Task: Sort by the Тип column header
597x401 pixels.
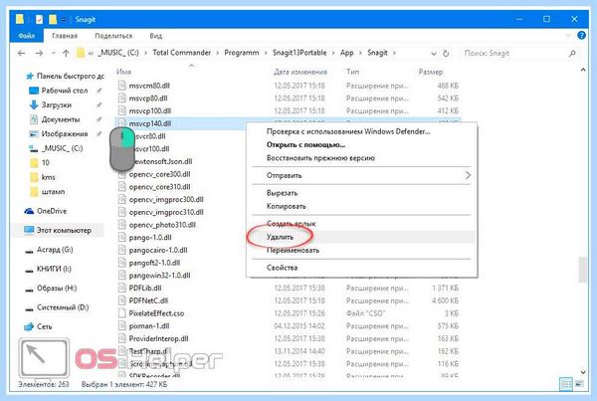Action: 352,72
